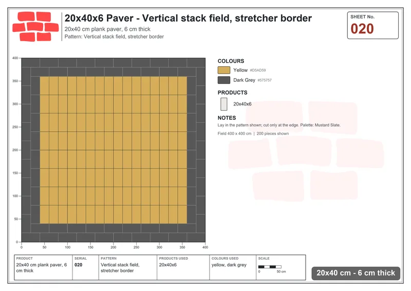Click the 'SHEET No.' label

(x=363, y=17)
